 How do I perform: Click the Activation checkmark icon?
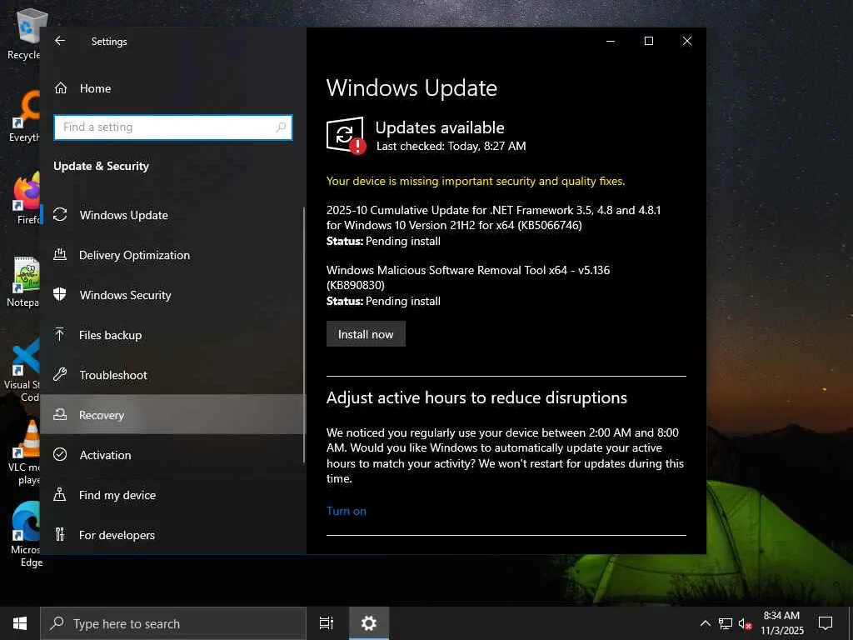coord(60,454)
